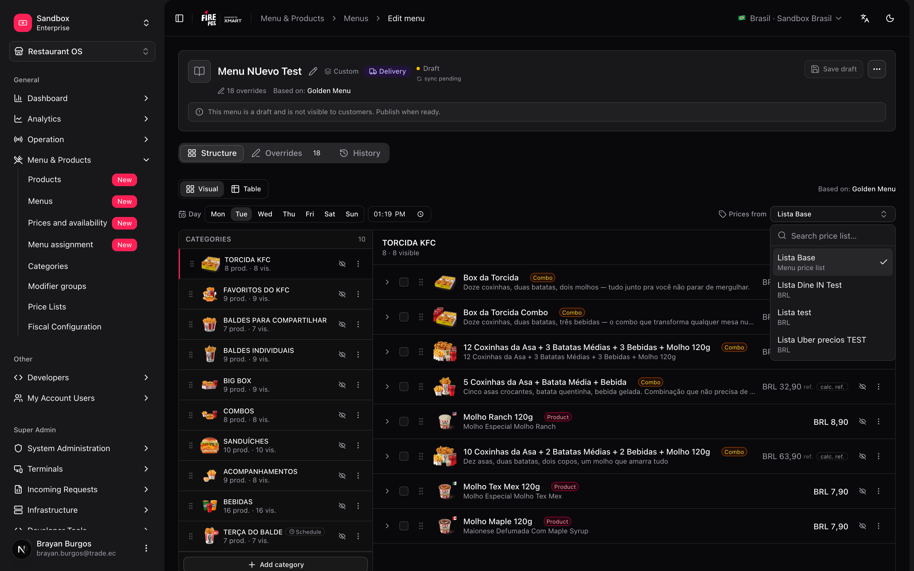
Task: Tick the Box da Torcida Combo checkbox
Action: coord(404,317)
